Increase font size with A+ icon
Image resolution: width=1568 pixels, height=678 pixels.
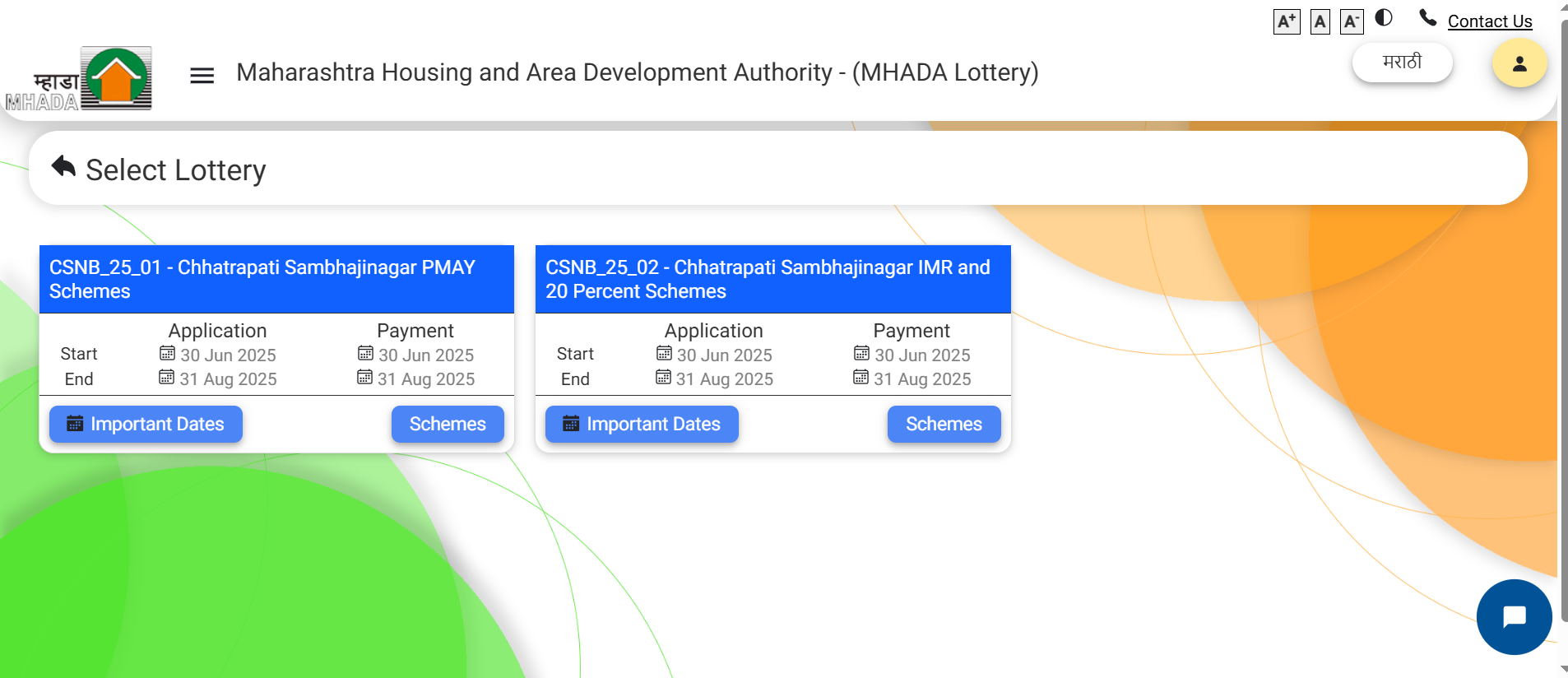(x=1287, y=21)
